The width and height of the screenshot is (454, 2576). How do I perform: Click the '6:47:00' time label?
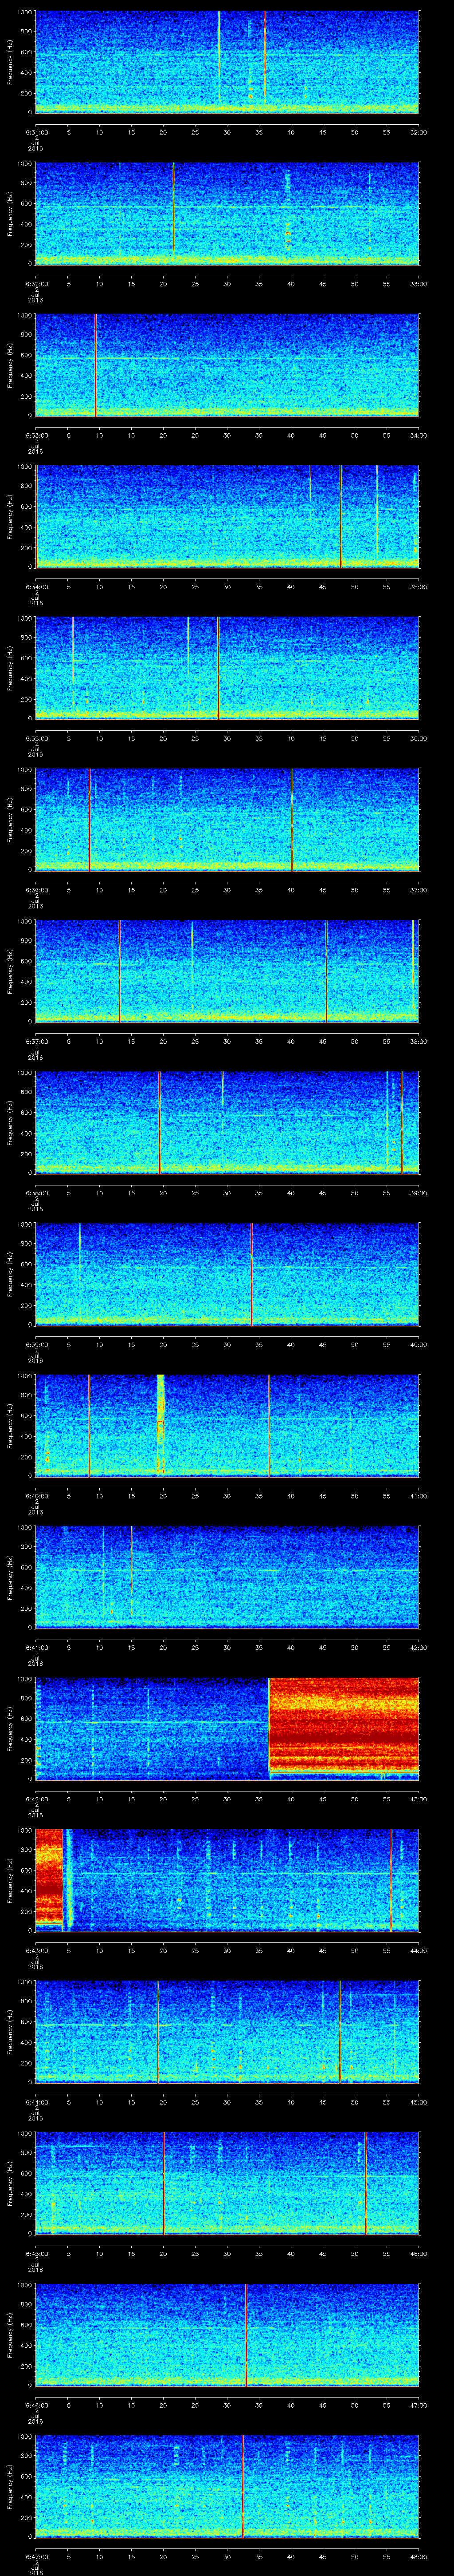point(36,2556)
